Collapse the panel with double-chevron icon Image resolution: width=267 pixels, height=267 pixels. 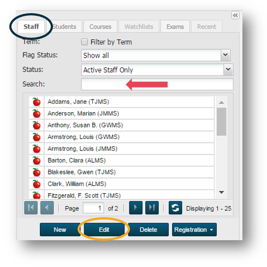235,15
